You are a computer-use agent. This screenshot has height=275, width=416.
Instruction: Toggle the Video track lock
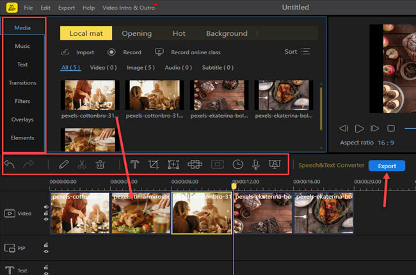pos(46,213)
